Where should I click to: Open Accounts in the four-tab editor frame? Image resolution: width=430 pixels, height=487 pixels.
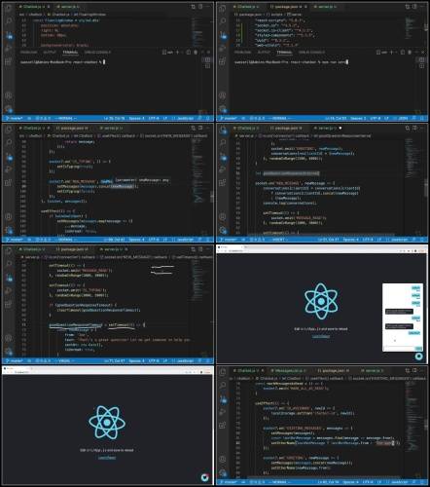pos(223,460)
